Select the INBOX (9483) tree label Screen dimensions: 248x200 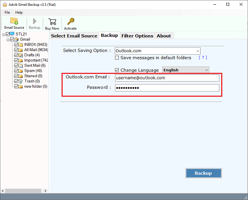[36, 45]
